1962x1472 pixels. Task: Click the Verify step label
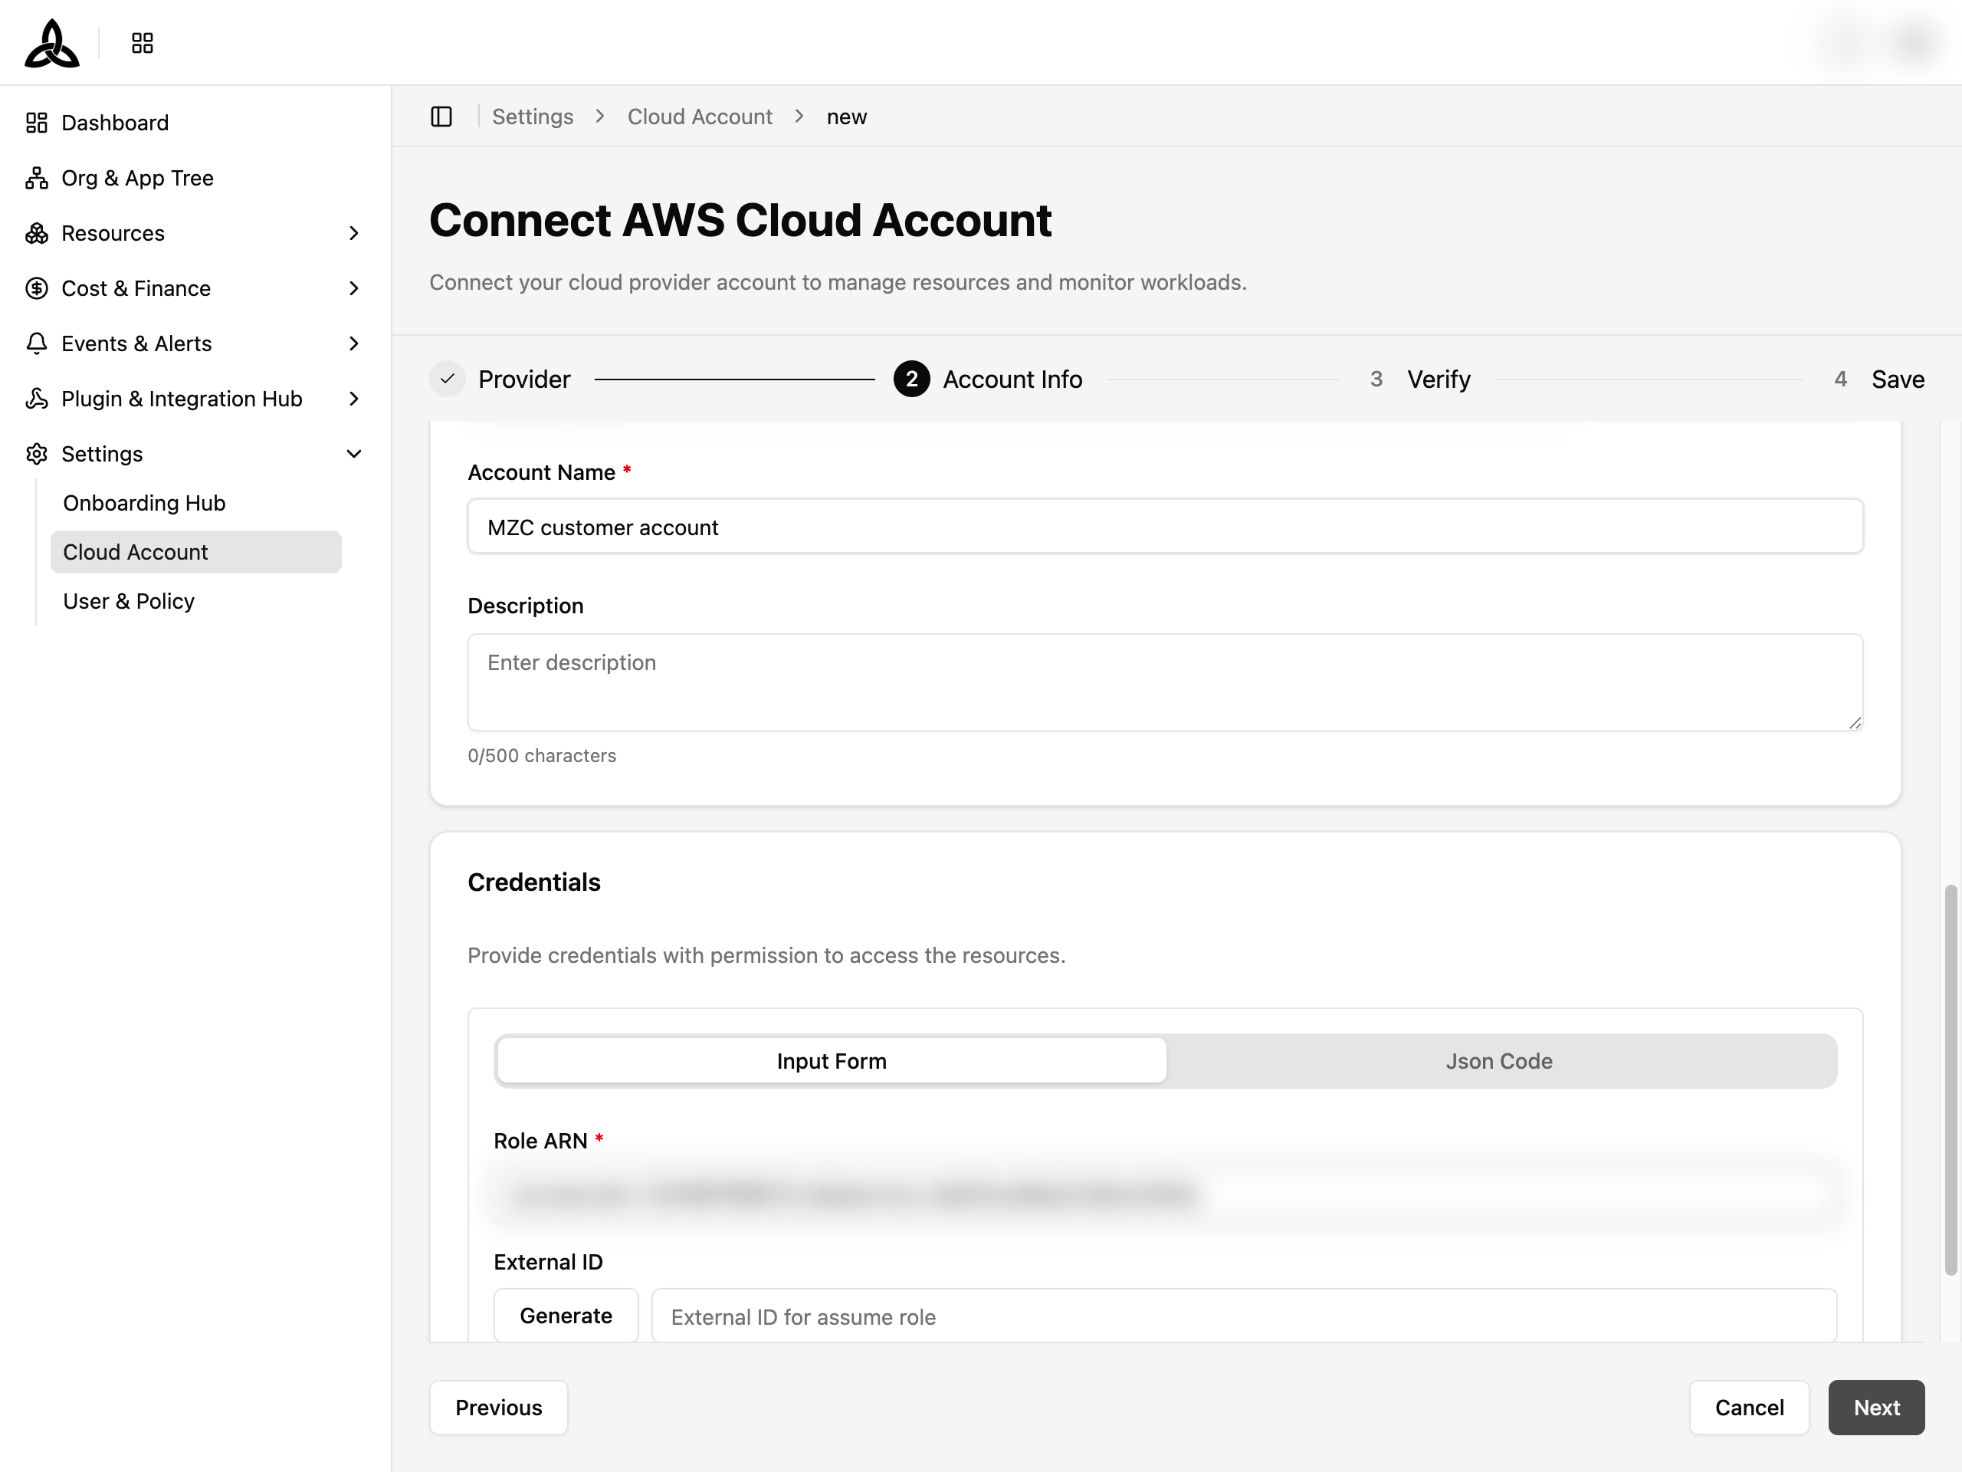(1439, 379)
